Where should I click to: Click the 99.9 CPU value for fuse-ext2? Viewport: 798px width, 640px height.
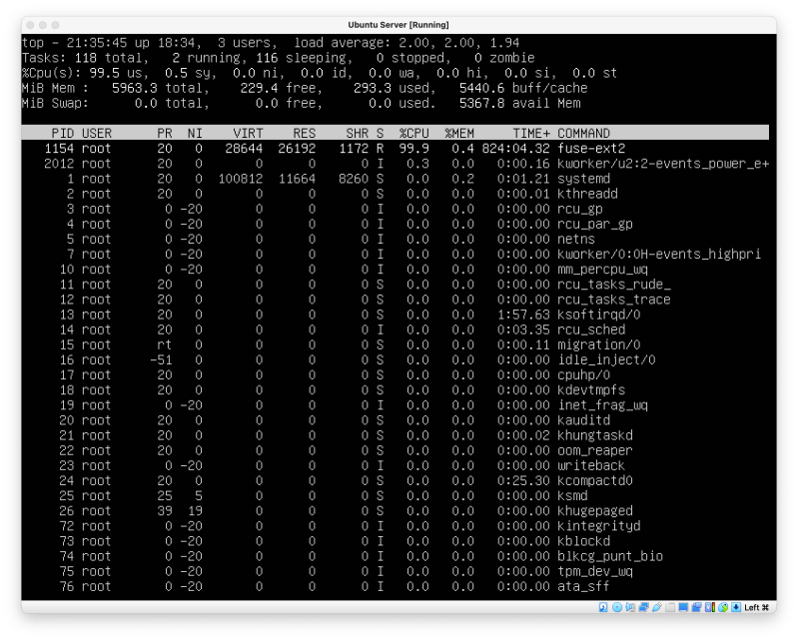(413, 149)
